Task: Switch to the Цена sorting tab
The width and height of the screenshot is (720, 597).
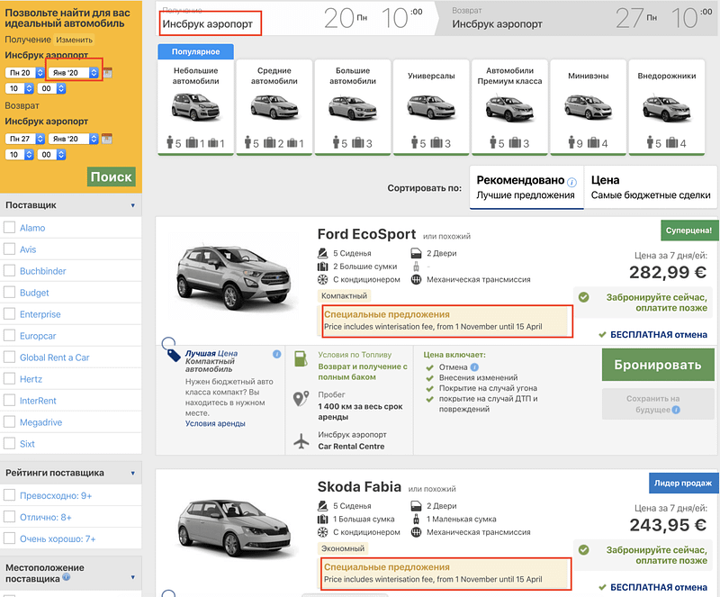Action: (650, 186)
